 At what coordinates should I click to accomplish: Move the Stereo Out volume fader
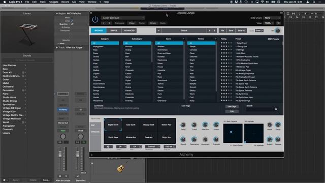point(78,154)
